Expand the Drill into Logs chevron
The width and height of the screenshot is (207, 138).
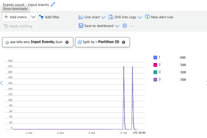coord(140,17)
